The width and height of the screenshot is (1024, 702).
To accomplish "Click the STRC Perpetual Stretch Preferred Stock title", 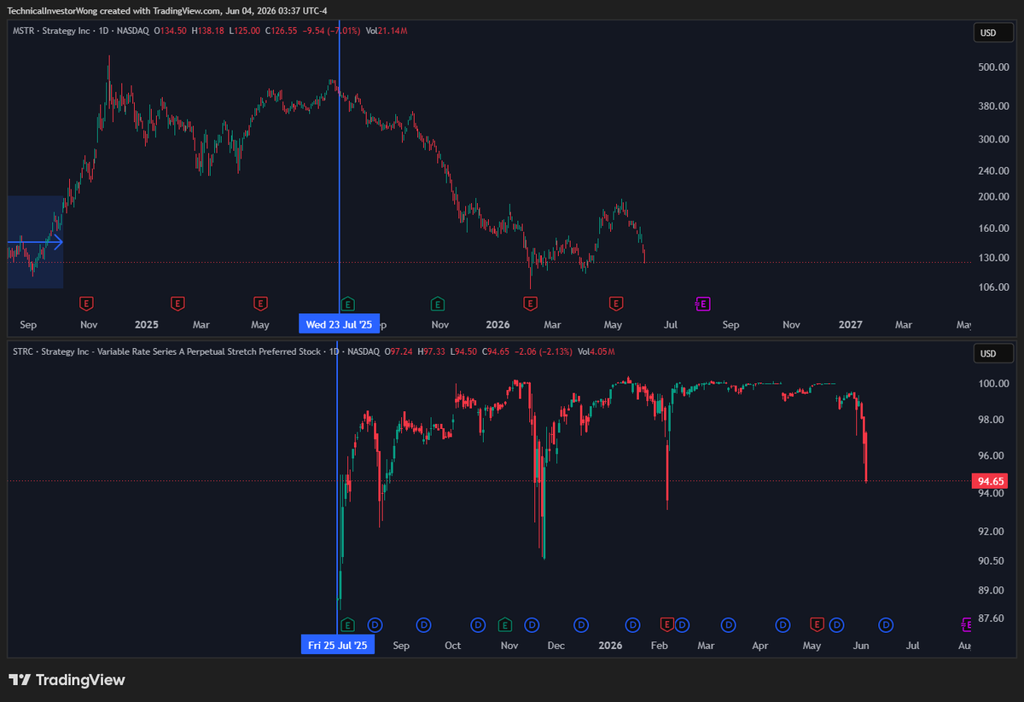I will tap(166, 351).
